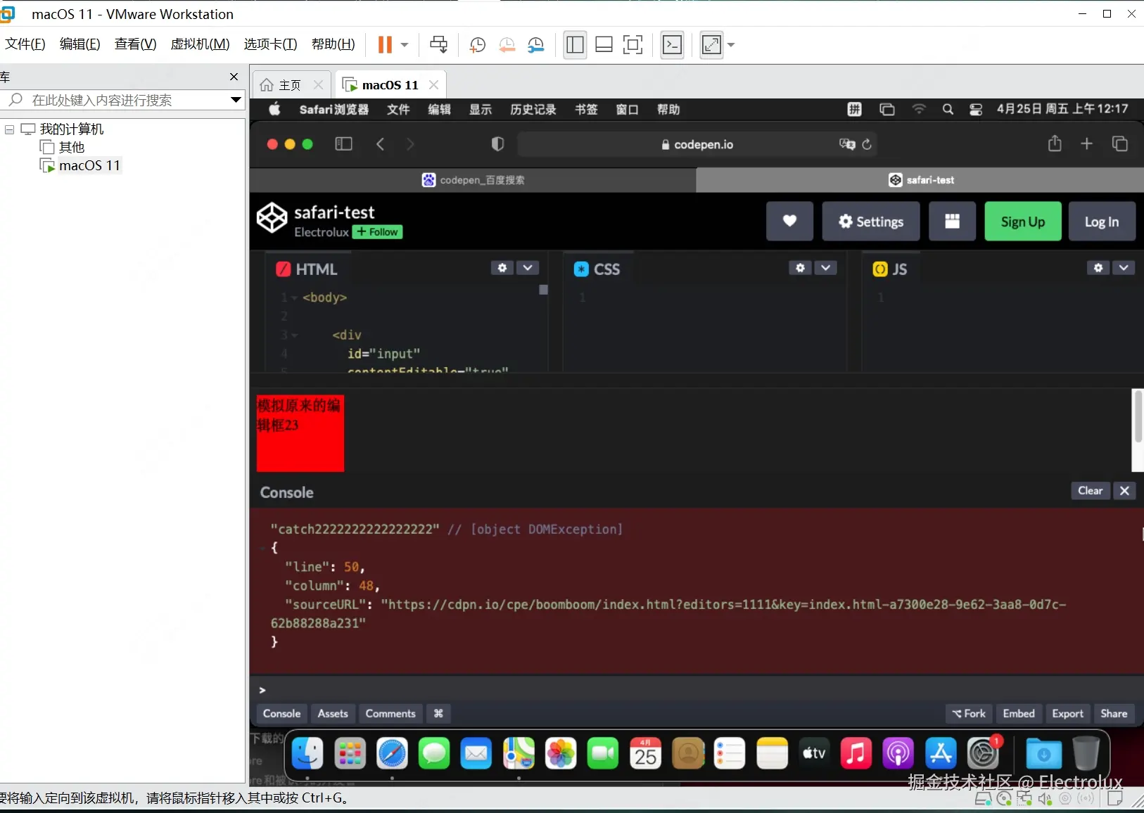Click the translate icon in address bar

pos(847,144)
